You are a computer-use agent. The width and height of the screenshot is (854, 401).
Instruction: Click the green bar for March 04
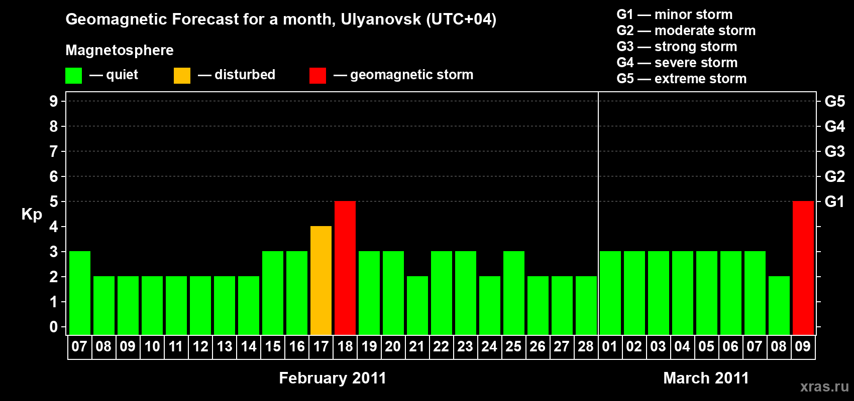[683, 293]
